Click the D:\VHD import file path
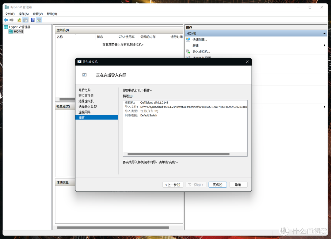Image resolution: width=331 pixels, height=239 pixels. (x=194, y=107)
